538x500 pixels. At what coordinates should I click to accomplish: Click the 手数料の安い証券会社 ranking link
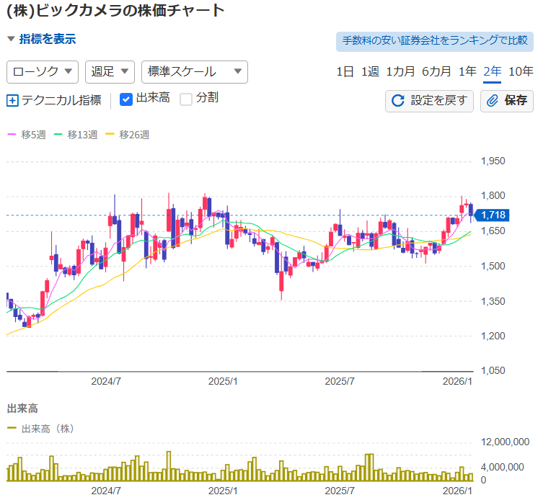[x=435, y=42]
